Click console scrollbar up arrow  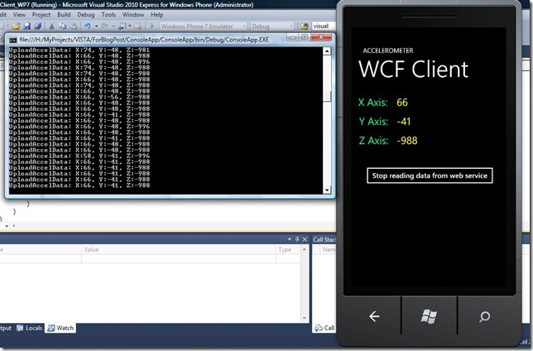[327, 51]
